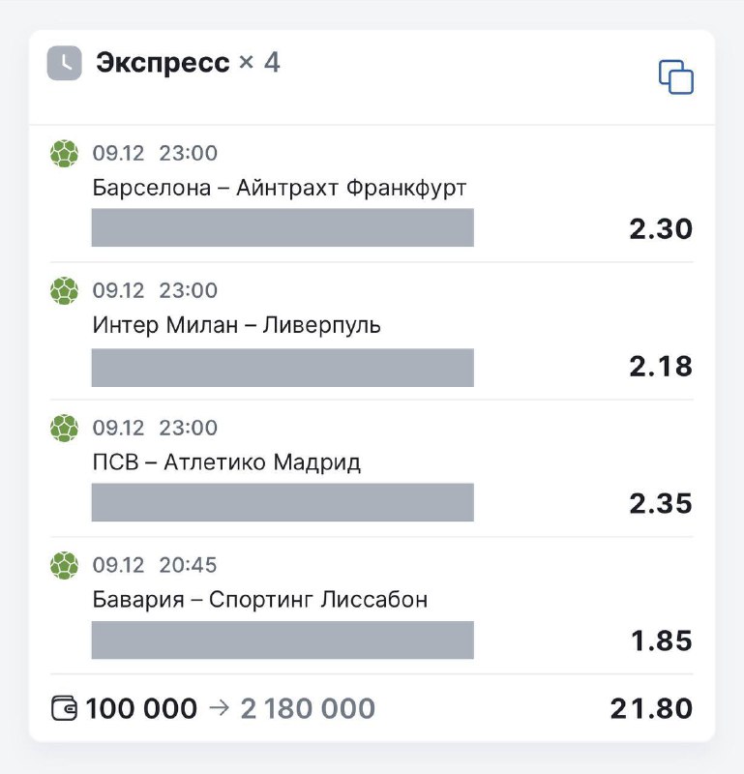Click football icon for Интер Милан match
The image size is (744, 774).
coord(64,291)
